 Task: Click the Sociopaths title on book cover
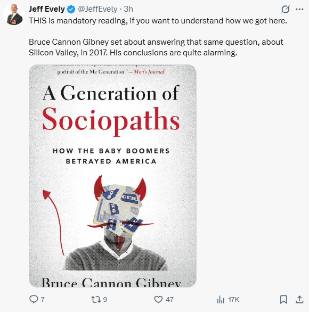click(111, 120)
